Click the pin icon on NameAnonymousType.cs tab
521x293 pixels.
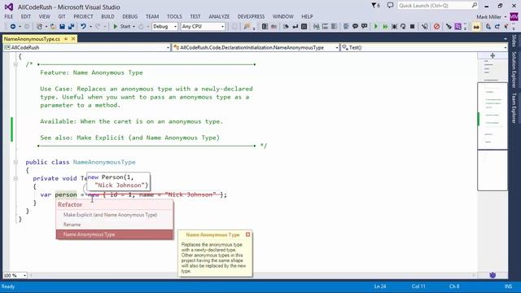click(x=66, y=39)
